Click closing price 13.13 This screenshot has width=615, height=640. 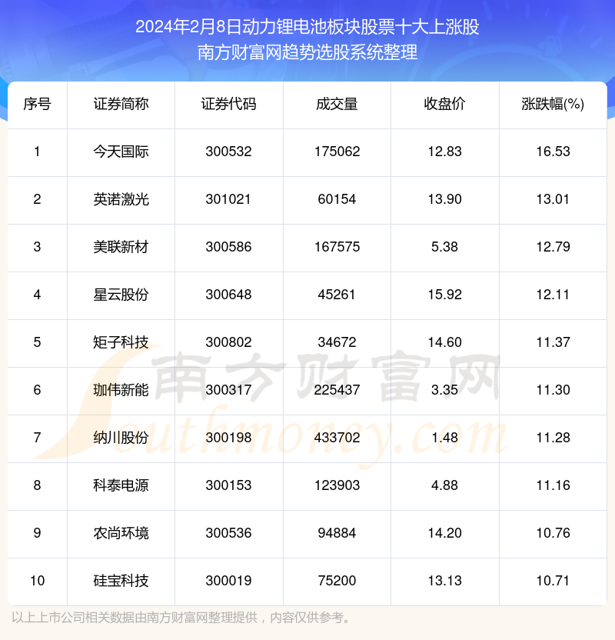(x=444, y=581)
